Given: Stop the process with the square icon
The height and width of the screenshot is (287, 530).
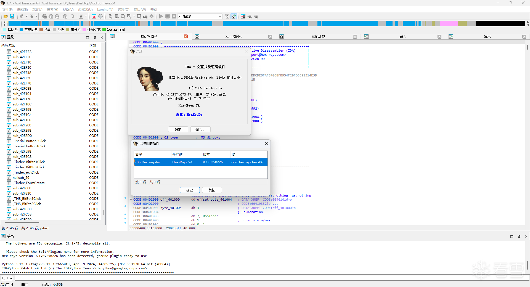Looking at the screenshot, I should [x=174, y=17].
